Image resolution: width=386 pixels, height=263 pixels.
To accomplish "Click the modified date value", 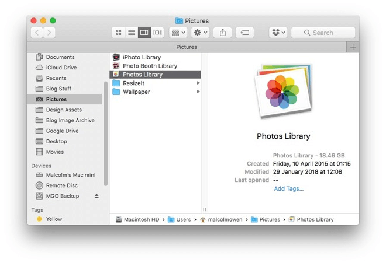I will [x=308, y=172].
